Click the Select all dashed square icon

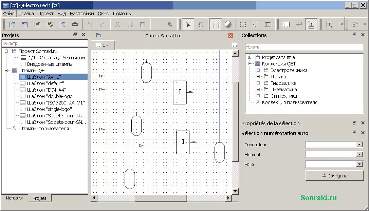pyautogui.click(x=243, y=24)
